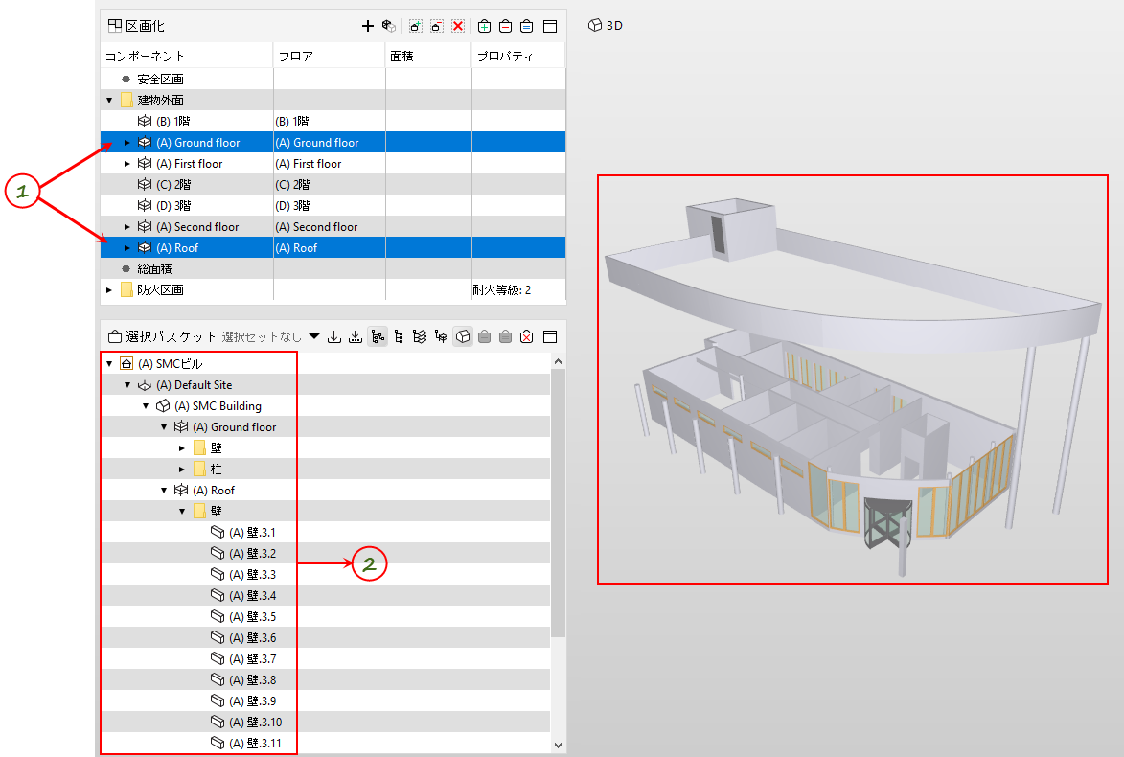
Task: Expand the 防火区画 folder
Action: tap(109, 290)
